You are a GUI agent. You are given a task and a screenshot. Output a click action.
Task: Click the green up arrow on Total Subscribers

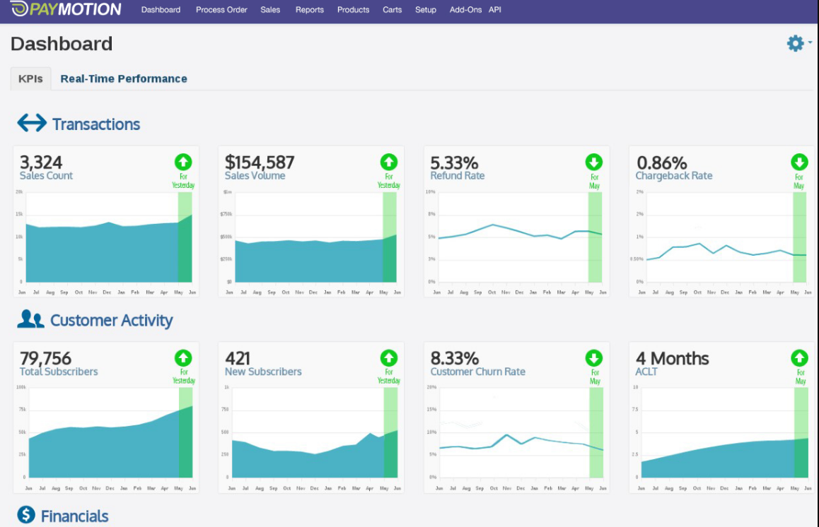tap(184, 357)
